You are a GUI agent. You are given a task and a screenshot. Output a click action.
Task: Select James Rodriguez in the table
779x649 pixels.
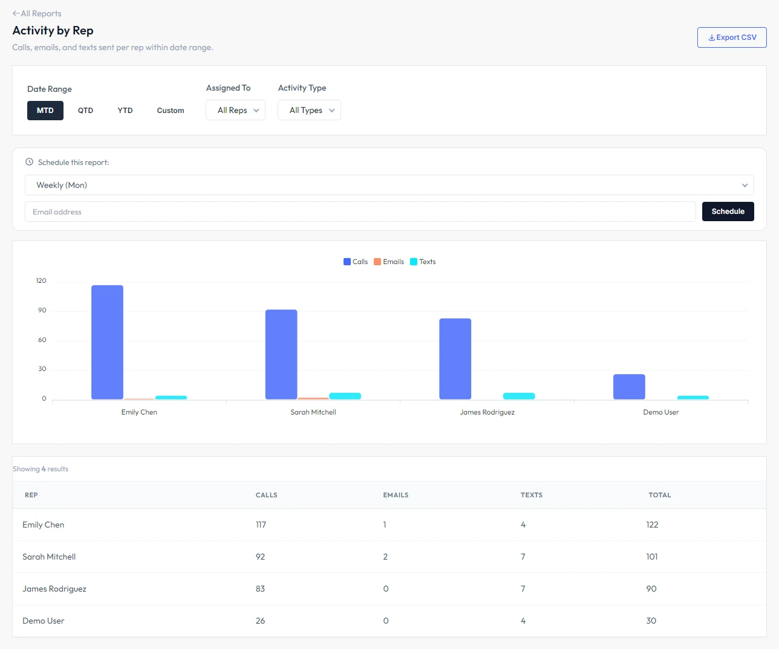coord(54,589)
